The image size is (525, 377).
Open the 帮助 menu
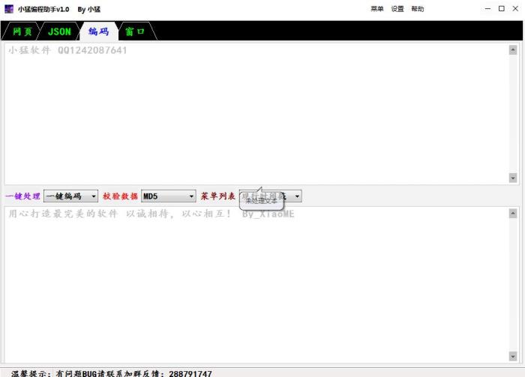(x=418, y=9)
